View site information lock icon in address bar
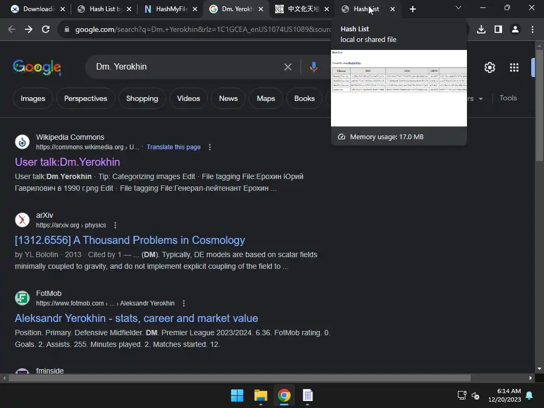The height and width of the screenshot is (408, 544). click(67, 30)
